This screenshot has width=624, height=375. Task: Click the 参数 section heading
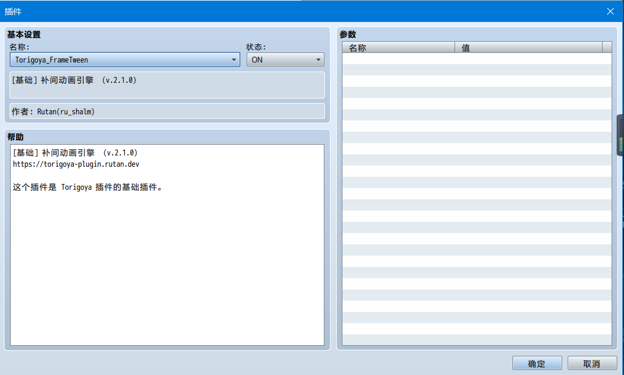[348, 35]
